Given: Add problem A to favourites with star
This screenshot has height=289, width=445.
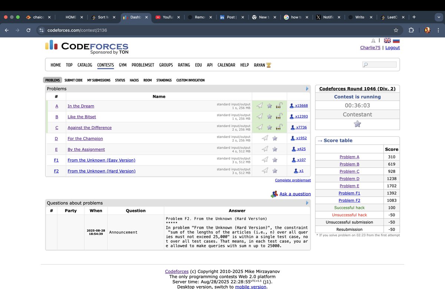Looking at the screenshot, I should [x=270, y=106].
